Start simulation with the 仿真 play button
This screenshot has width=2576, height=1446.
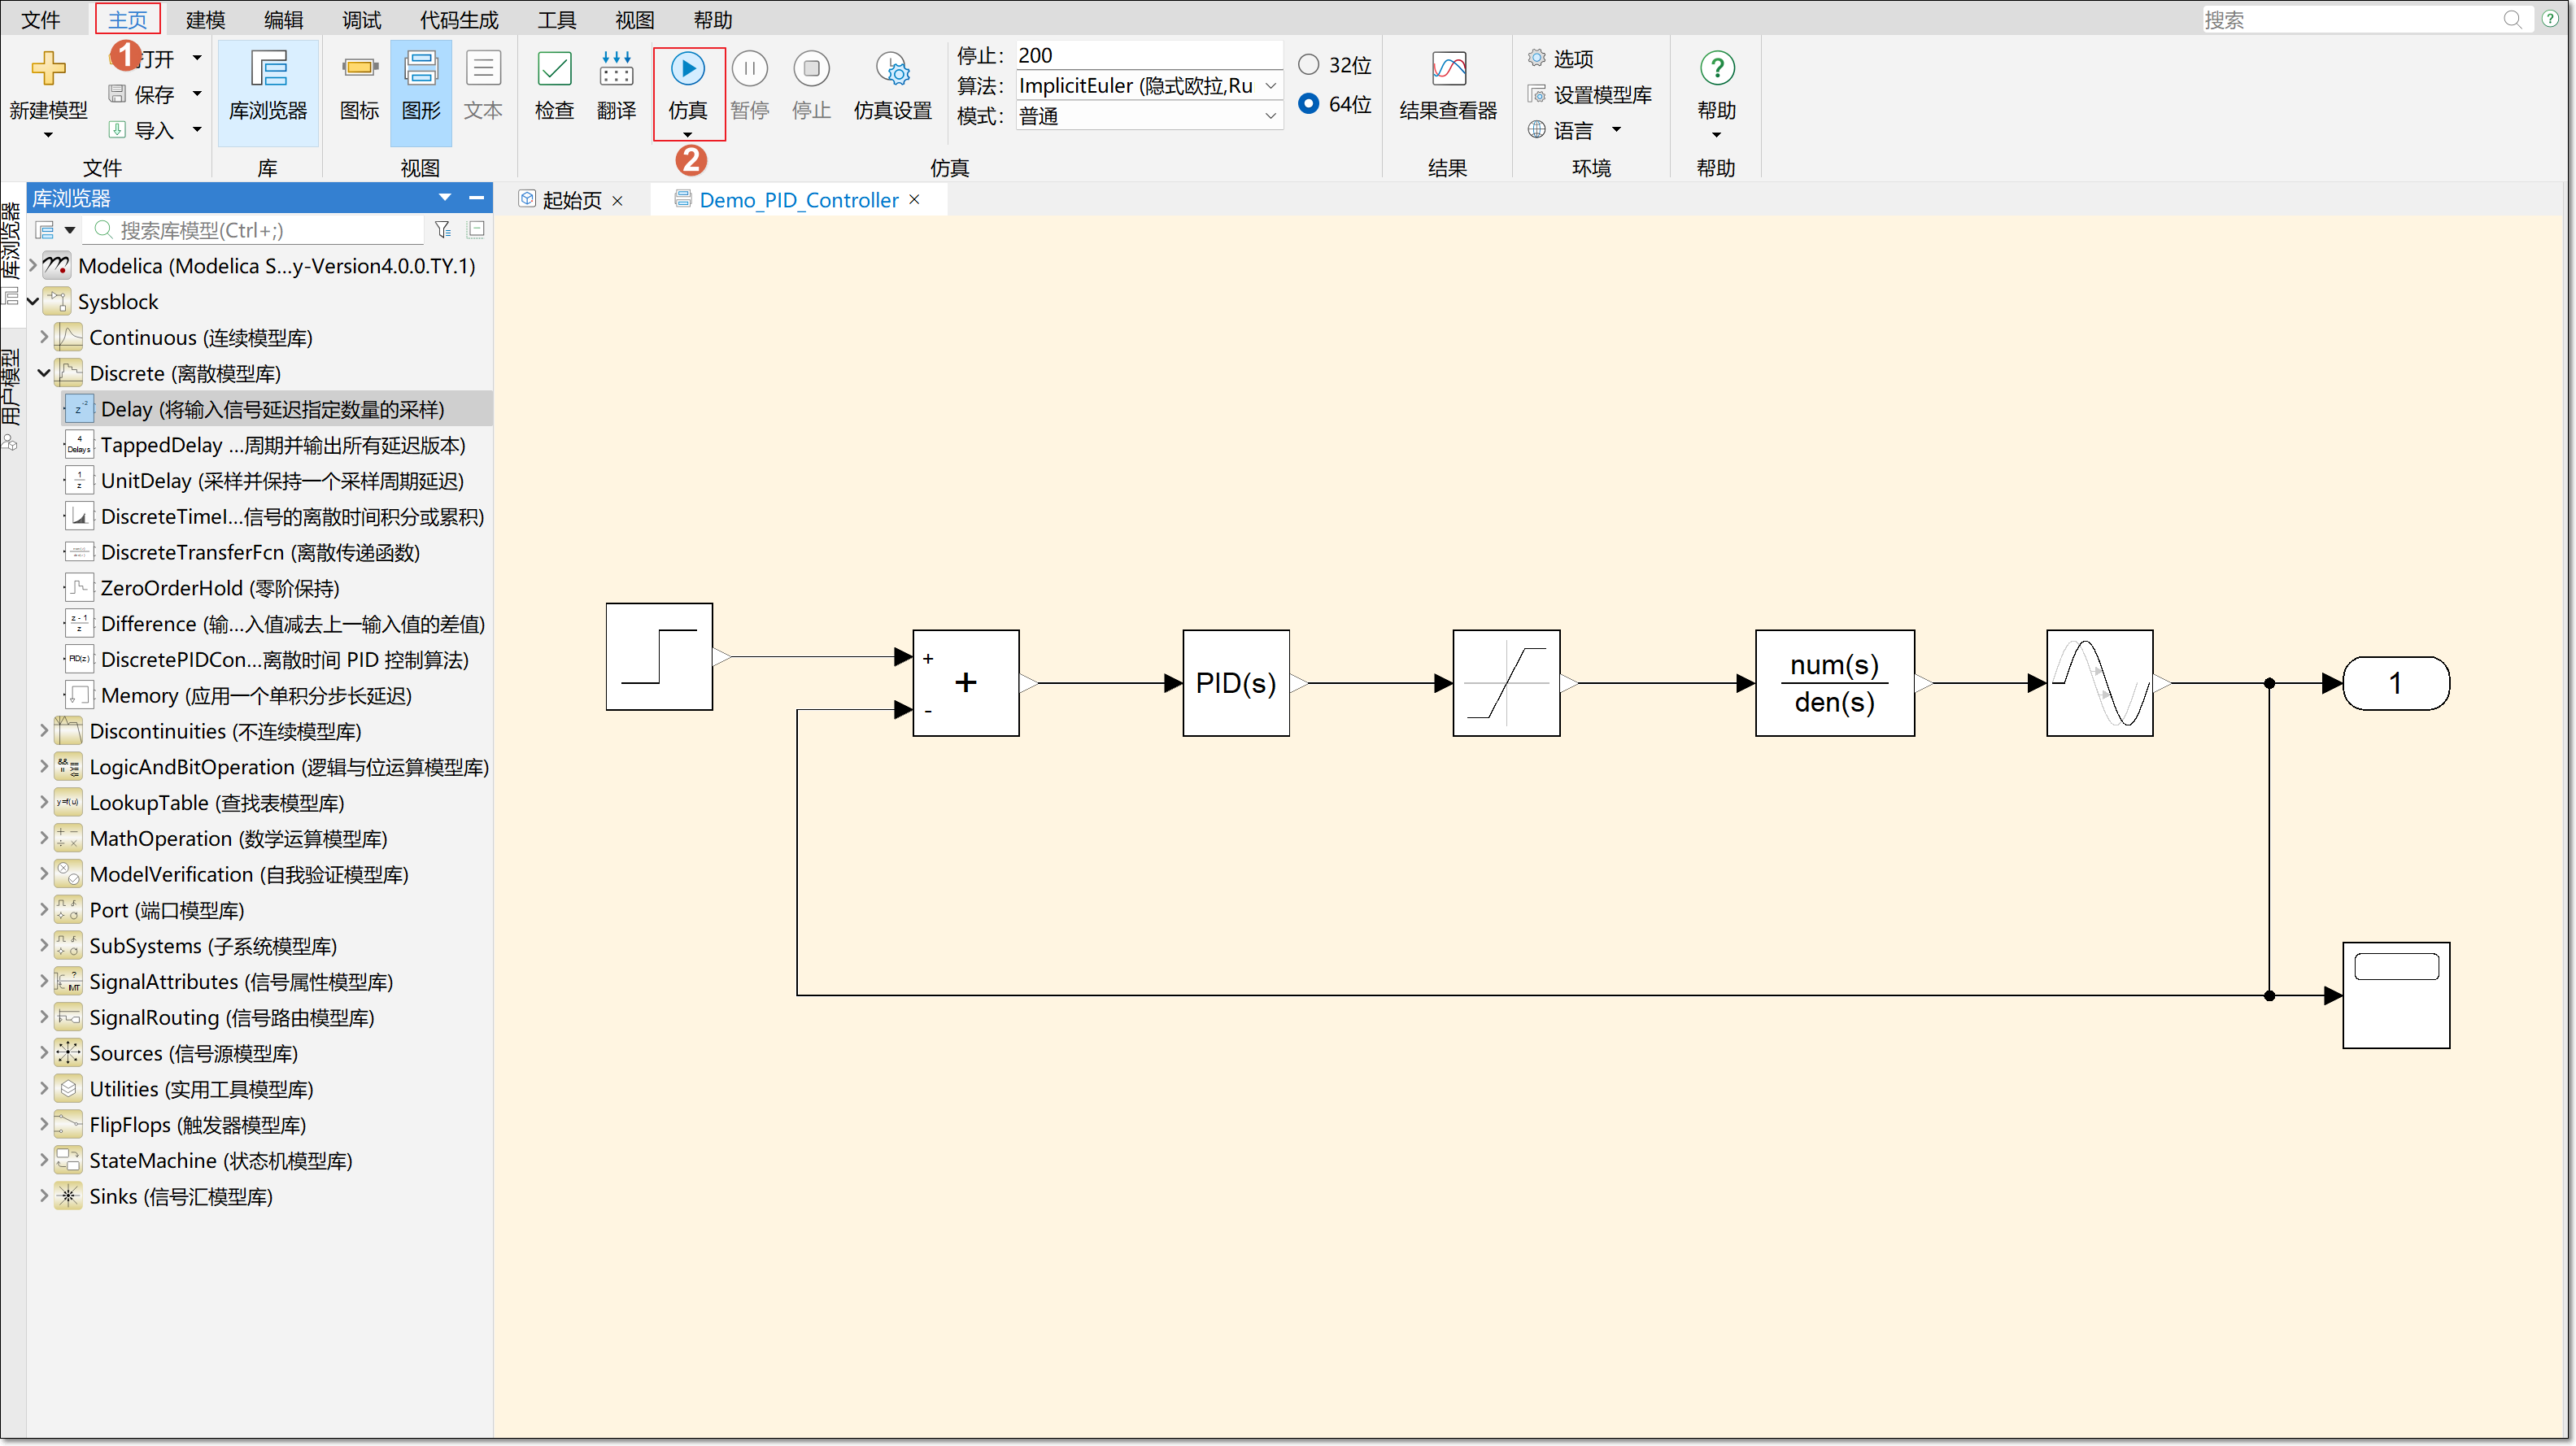688,70
